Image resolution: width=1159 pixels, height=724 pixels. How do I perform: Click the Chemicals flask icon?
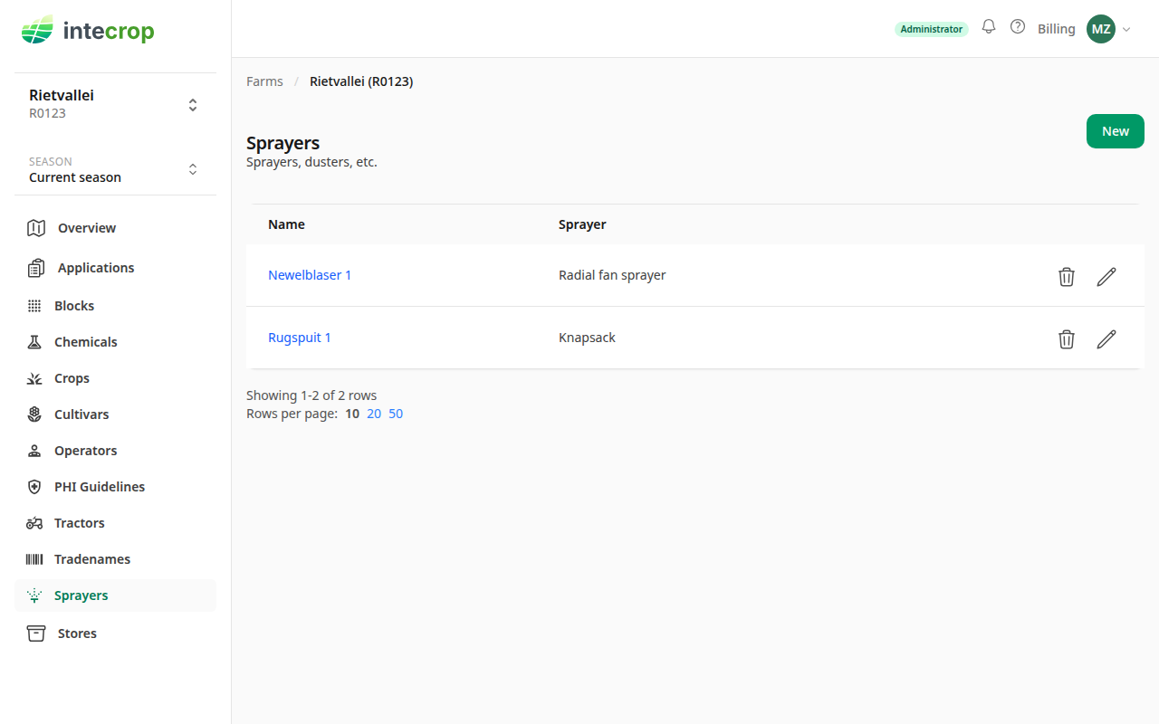(34, 342)
